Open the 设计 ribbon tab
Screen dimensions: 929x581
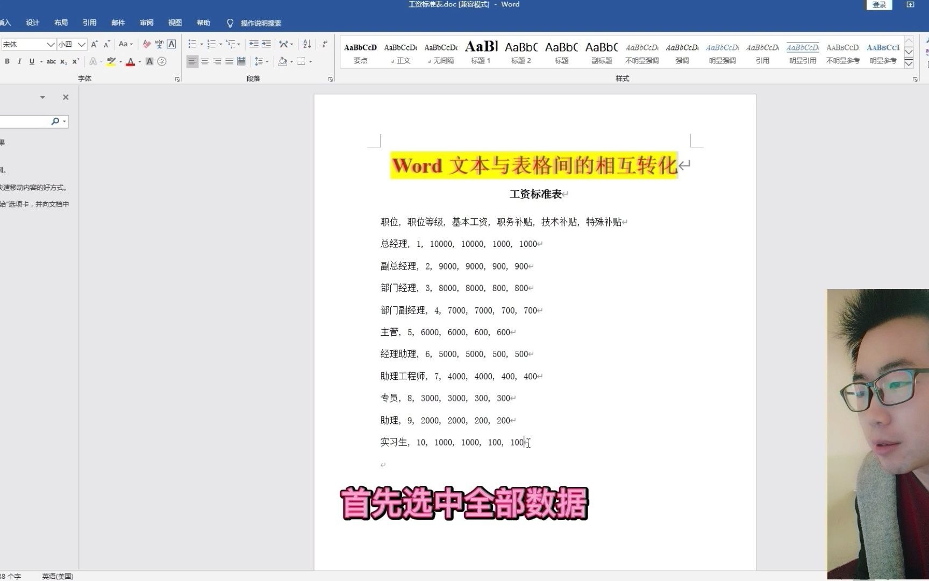tap(33, 23)
